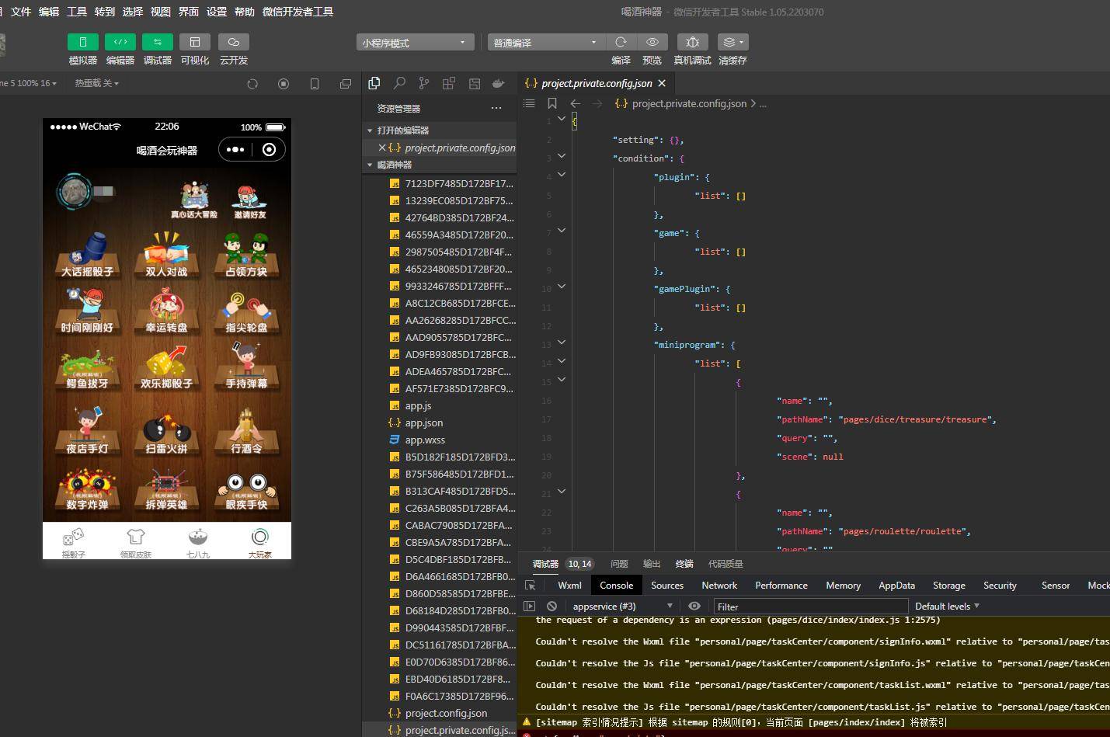This screenshot has height=737, width=1110.
Task: Open the 文件 menu
Action: (x=21, y=12)
